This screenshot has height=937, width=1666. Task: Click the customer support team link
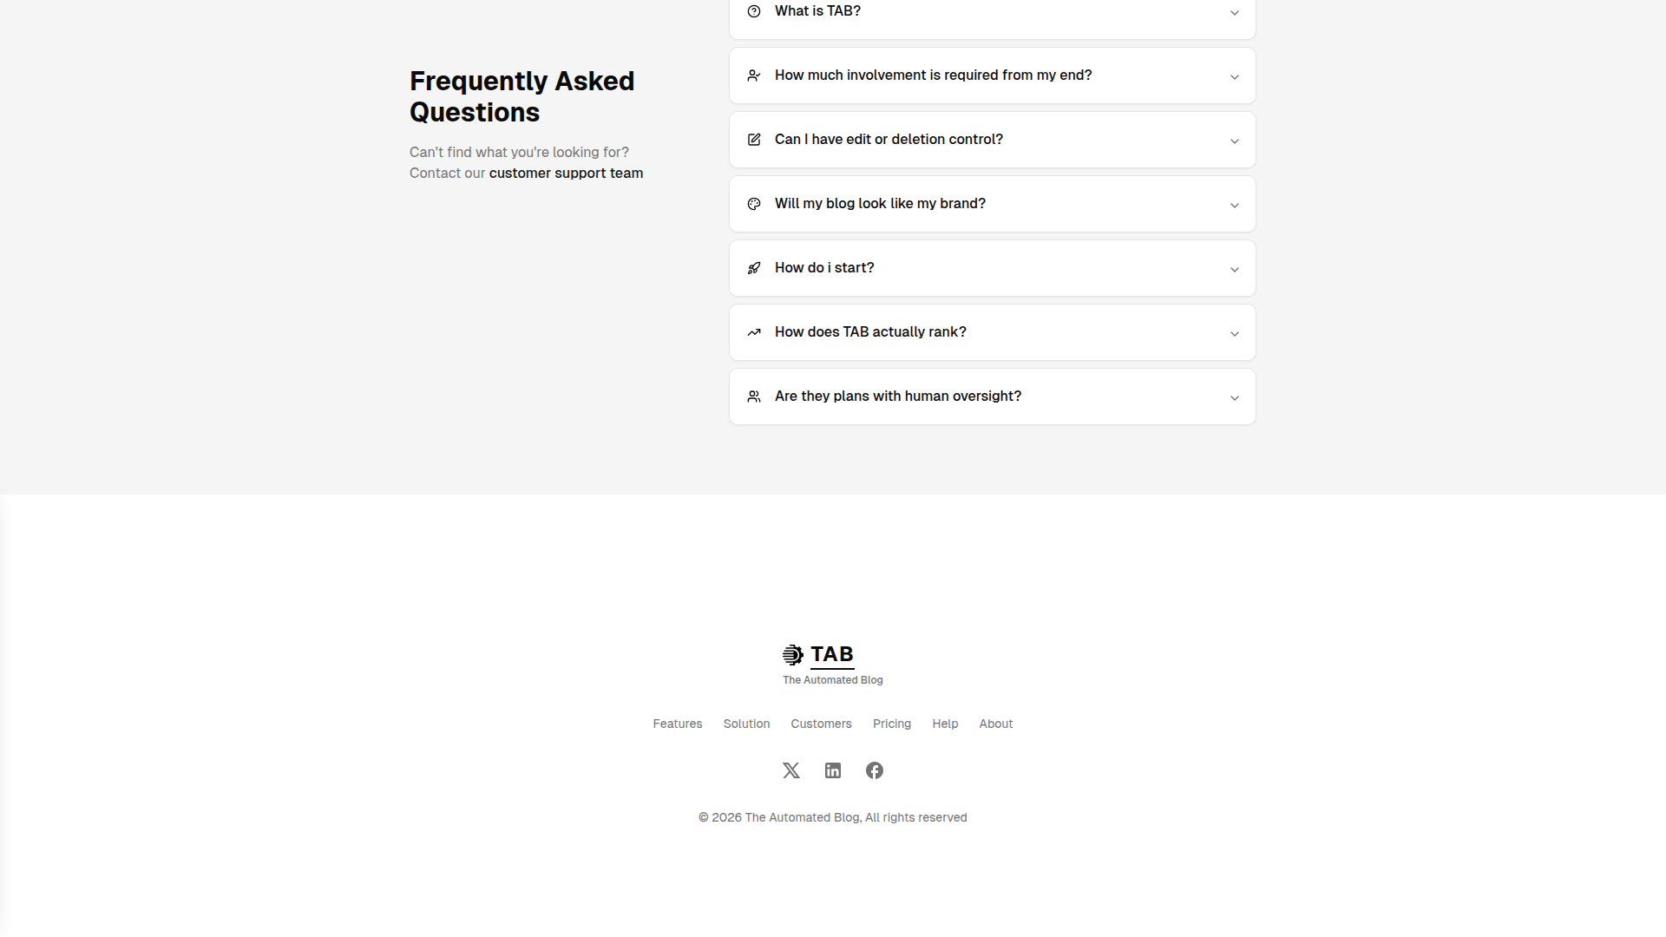(566, 174)
